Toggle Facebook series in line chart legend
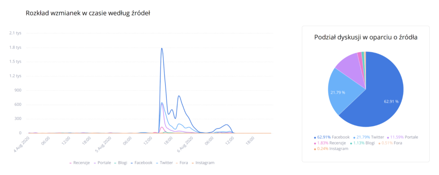 click(142, 163)
